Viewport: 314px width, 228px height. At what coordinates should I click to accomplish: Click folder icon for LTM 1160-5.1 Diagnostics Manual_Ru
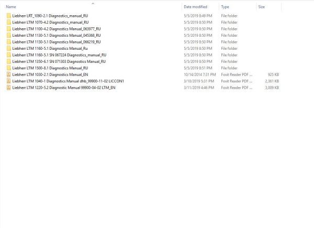(x=8, y=48)
